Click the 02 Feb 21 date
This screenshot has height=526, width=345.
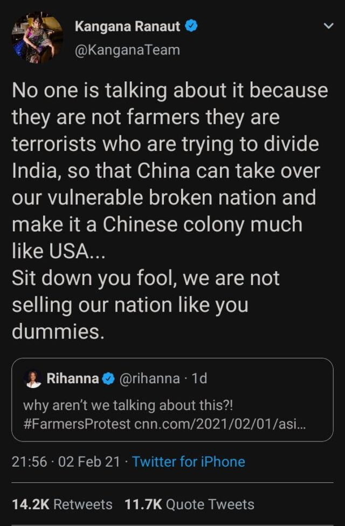pyautogui.click(x=89, y=462)
